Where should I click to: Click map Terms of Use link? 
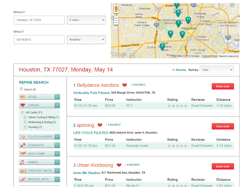pos(209,56)
